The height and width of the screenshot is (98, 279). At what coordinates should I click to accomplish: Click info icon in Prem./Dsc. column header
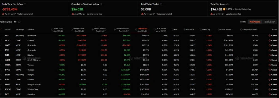pos(52,29)
